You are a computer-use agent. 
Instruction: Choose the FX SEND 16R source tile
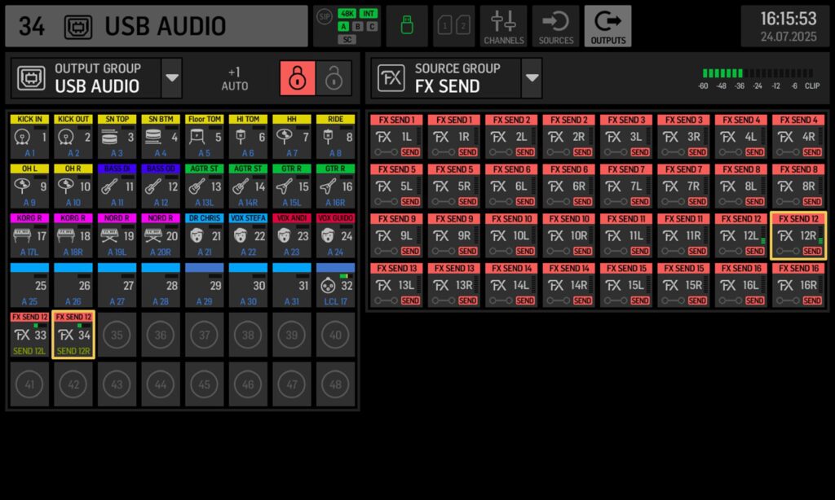click(x=798, y=284)
